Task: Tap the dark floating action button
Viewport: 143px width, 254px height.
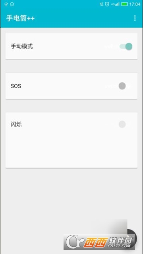Action: tap(132, 238)
